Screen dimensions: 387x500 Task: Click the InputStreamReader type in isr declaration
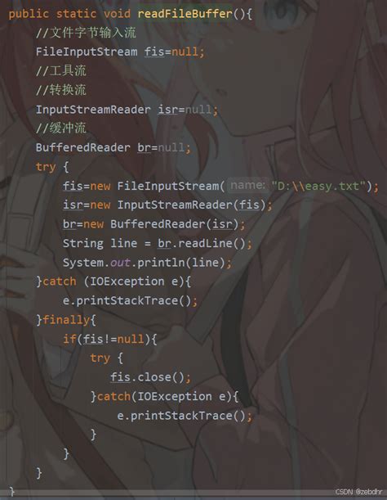click(x=93, y=110)
